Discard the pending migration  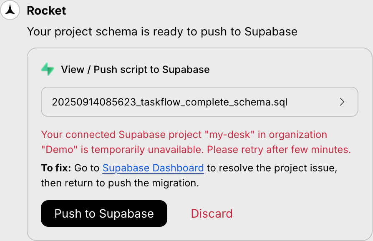[x=212, y=213]
